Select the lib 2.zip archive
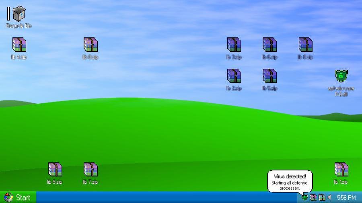 pyautogui.click(x=234, y=76)
